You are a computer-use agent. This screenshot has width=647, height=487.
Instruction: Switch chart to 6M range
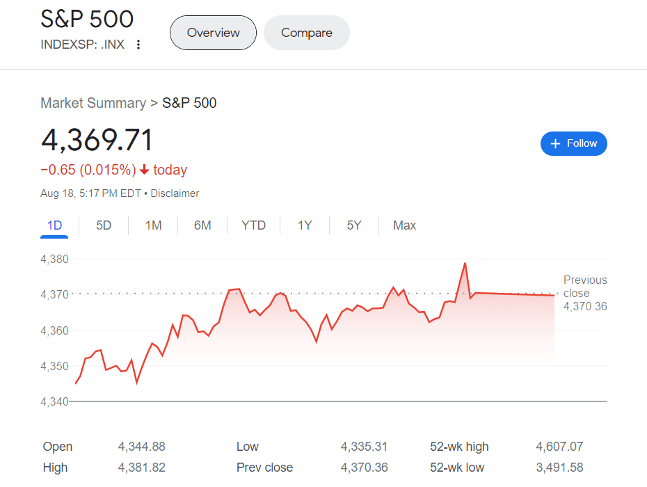click(x=202, y=225)
